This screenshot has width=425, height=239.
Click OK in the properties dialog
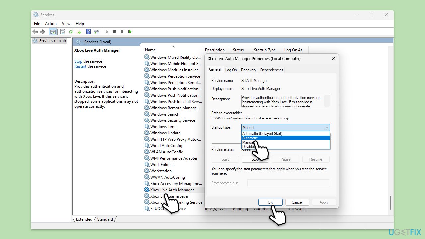point(270,202)
